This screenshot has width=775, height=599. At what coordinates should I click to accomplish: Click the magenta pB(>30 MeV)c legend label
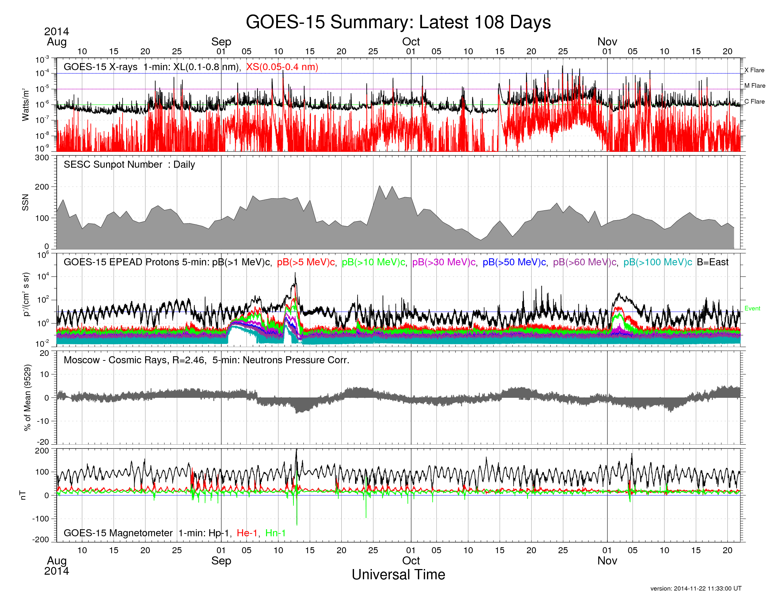(x=444, y=262)
